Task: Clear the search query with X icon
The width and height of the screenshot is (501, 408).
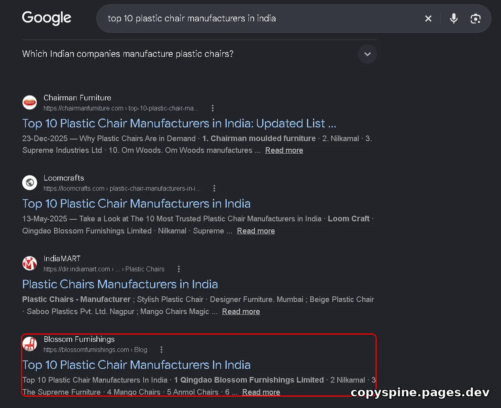Action: point(428,18)
